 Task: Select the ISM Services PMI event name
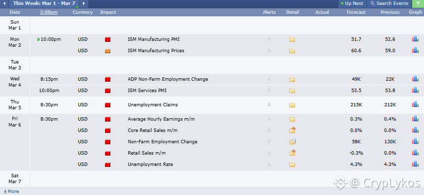tap(147, 91)
